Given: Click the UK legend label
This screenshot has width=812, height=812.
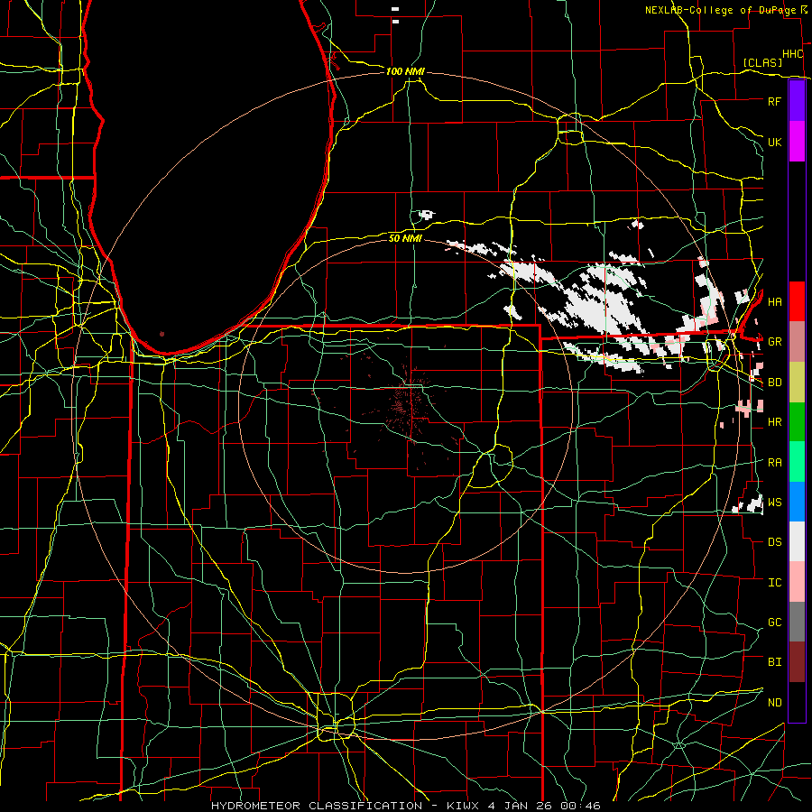Looking at the screenshot, I should coord(774,142).
